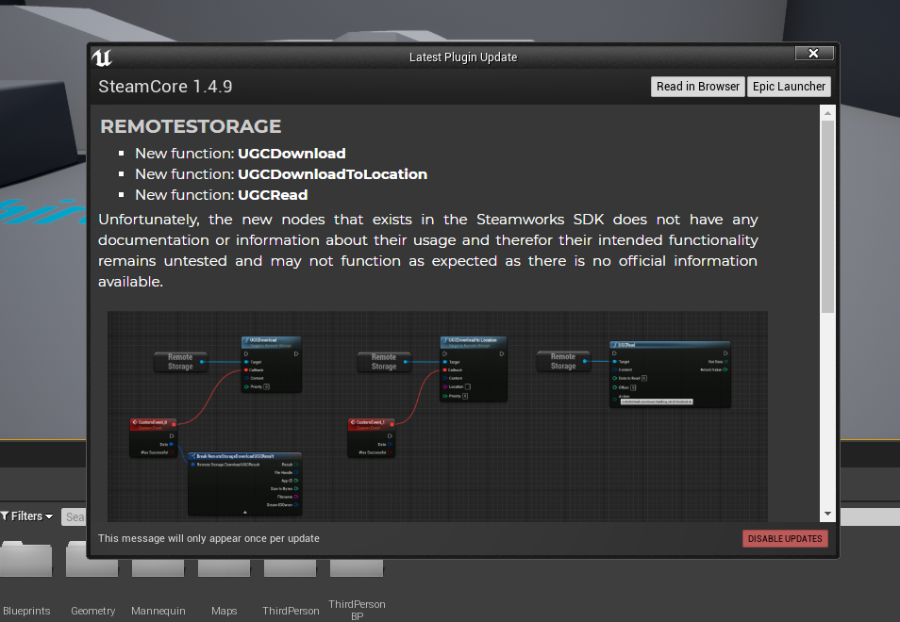
Task: Click the UGCDownload blueprint node in image
Action: point(271,364)
